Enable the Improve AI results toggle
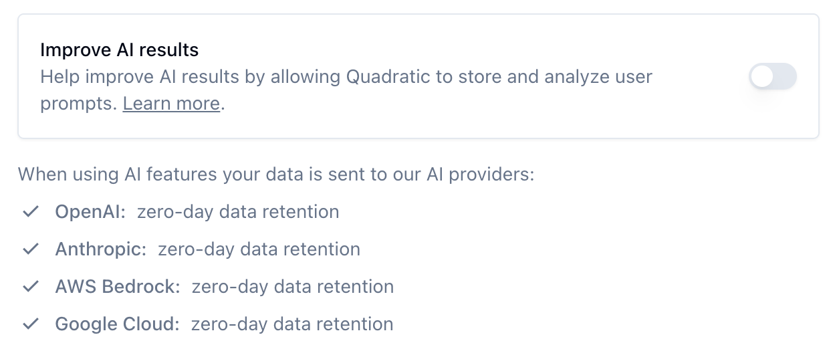The image size is (837, 353). [772, 77]
